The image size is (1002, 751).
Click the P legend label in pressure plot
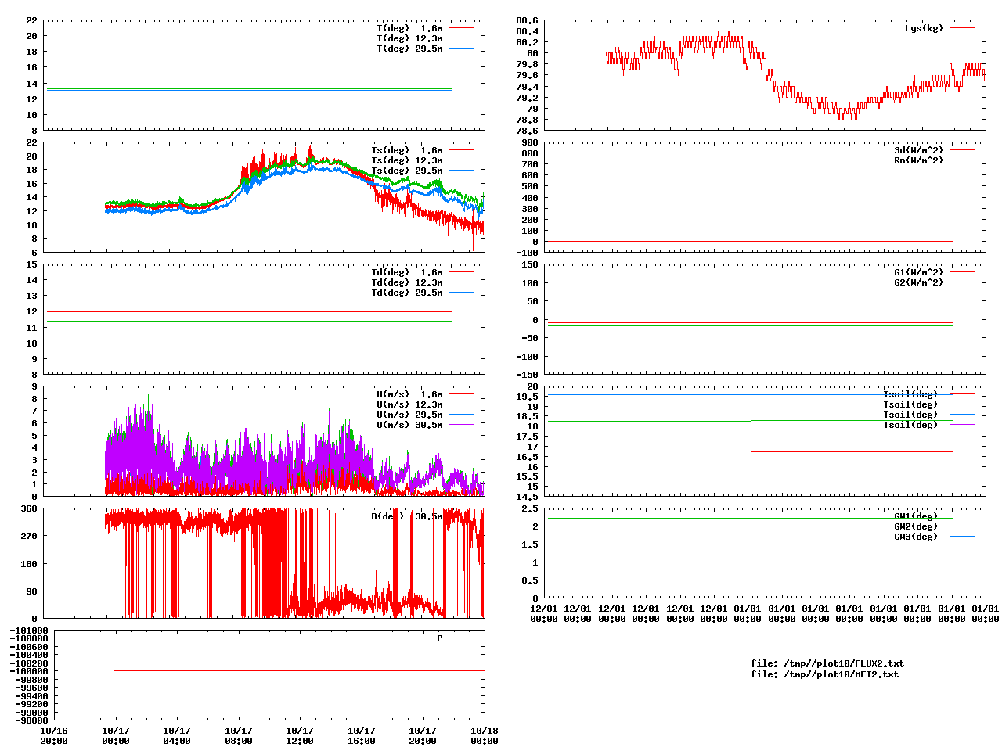tap(440, 638)
